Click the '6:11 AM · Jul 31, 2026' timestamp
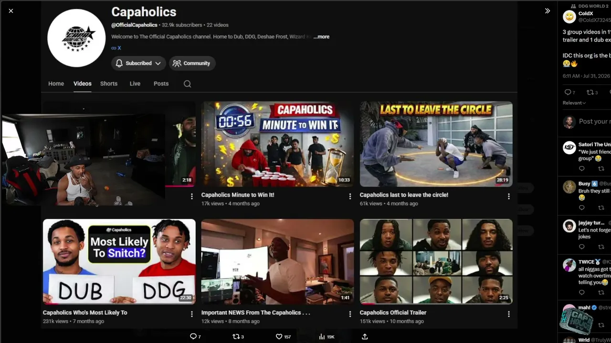This screenshot has width=611, height=343. click(587, 76)
